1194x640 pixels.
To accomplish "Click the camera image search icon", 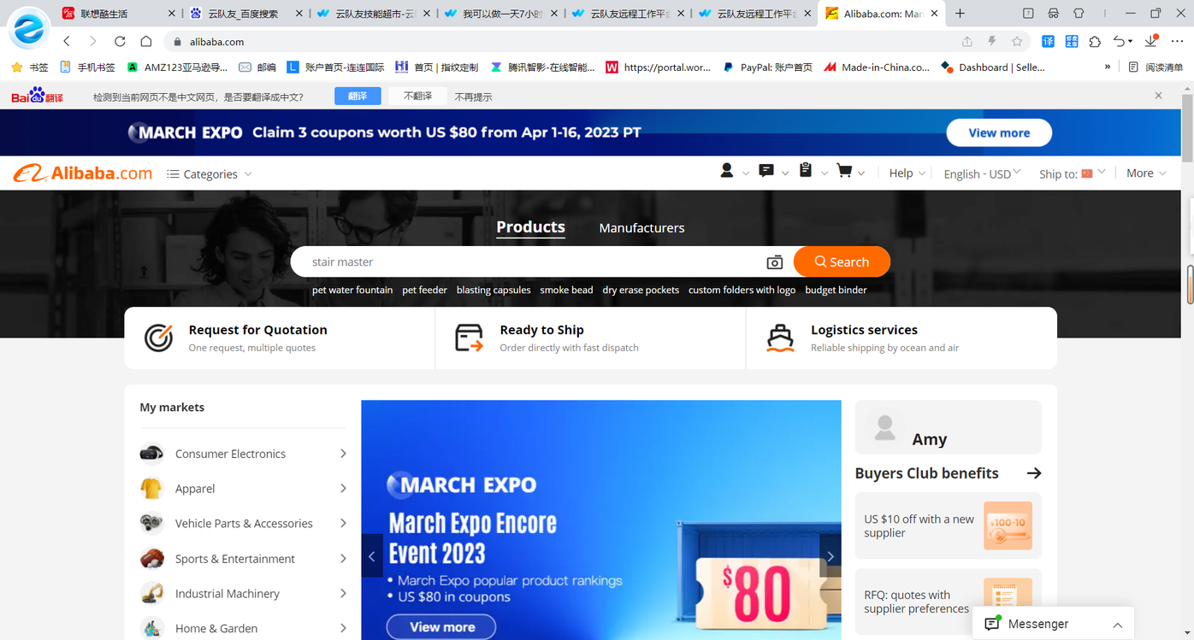I will click(774, 262).
